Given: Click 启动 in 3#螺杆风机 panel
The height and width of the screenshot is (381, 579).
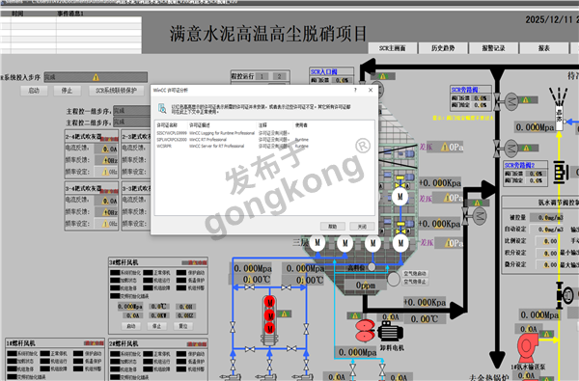Looking at the screenshot, I should point(131,326).
